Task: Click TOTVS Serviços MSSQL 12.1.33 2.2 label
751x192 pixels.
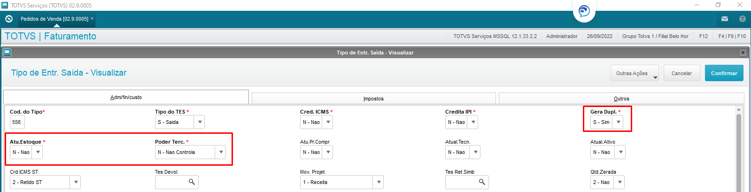Action: click(495, 36)
